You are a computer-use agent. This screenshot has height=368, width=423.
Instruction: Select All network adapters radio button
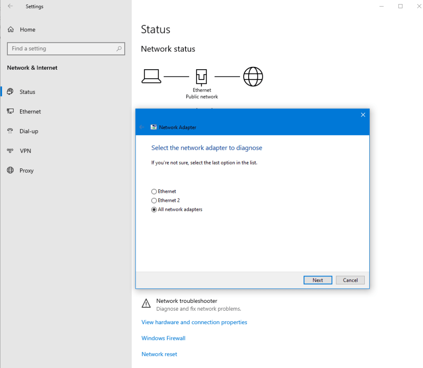click(x=154, y=210)
